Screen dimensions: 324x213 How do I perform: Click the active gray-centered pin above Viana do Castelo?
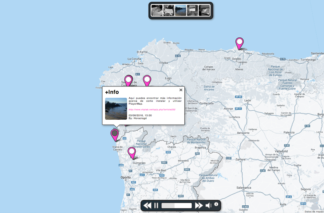[115, 135]
